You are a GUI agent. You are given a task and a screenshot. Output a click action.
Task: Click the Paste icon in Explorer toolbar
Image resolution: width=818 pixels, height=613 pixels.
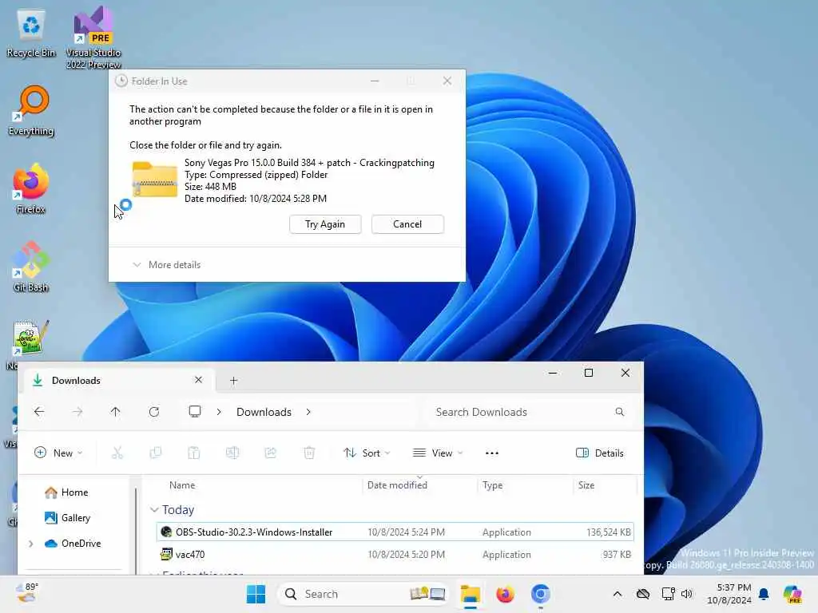(193, 453)
